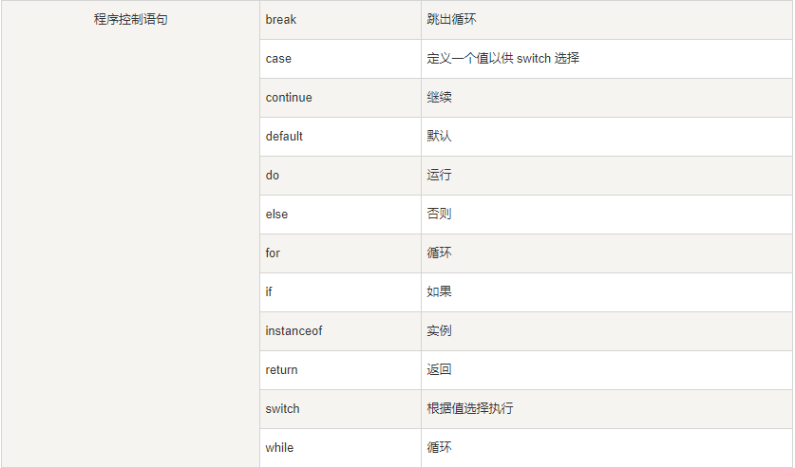The image size is (795, 468).
Task: Click the 跳出循环 description for break
Action: [451, 19]
